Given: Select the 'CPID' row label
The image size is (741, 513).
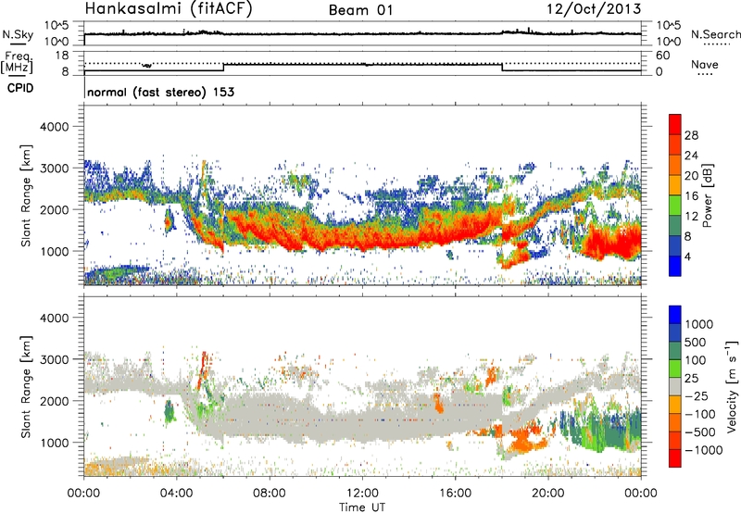Looking at the screenshot, I should pyautogui.click(x=20, y=88).
